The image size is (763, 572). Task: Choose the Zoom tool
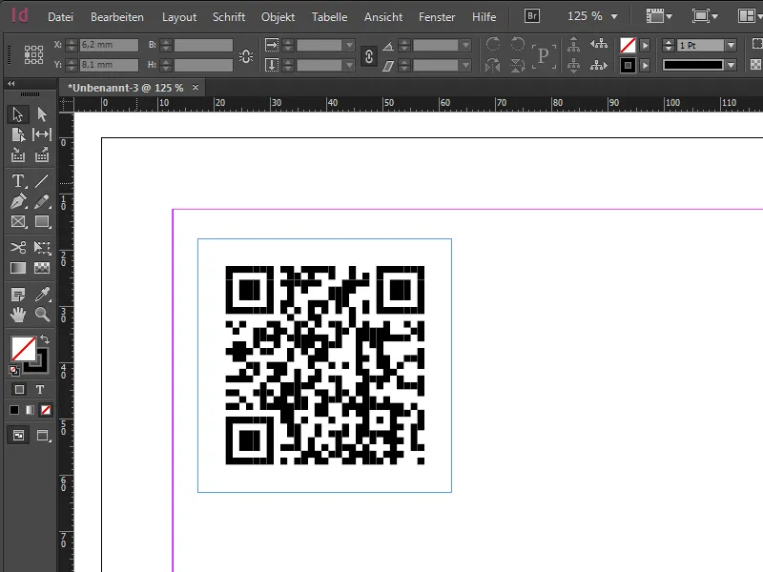[x=42, y=316]
